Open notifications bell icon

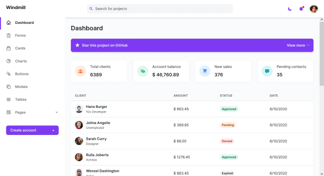point(302,9)
